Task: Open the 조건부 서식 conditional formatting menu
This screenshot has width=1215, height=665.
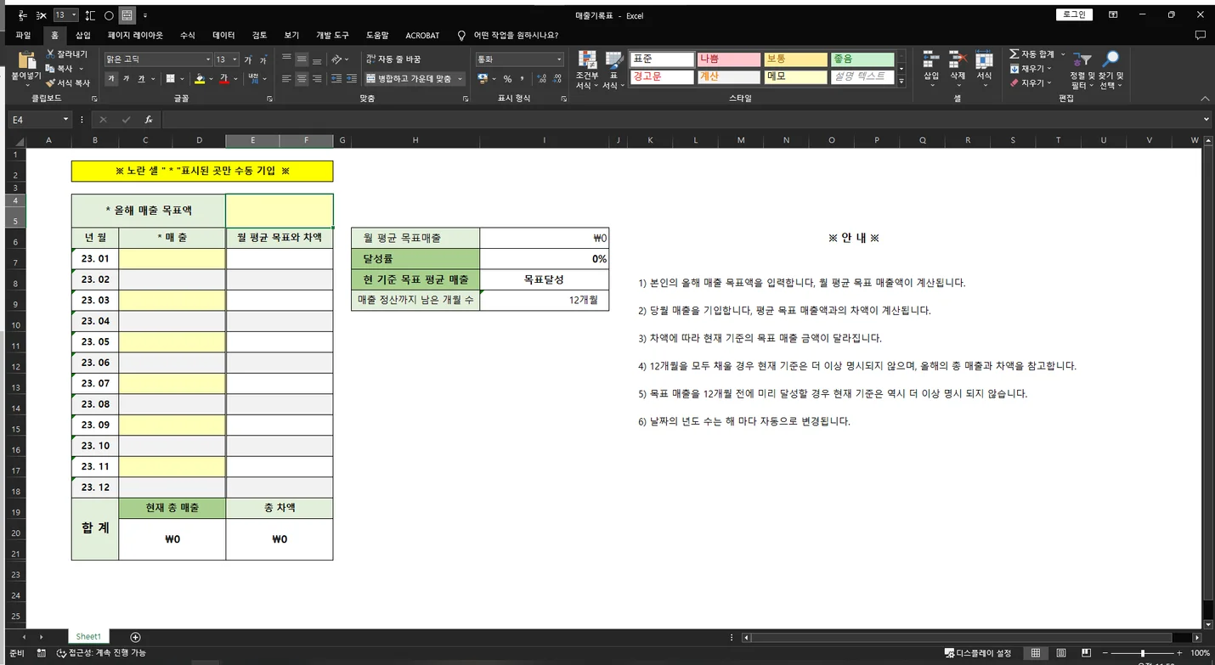Action: pos(586,70)
